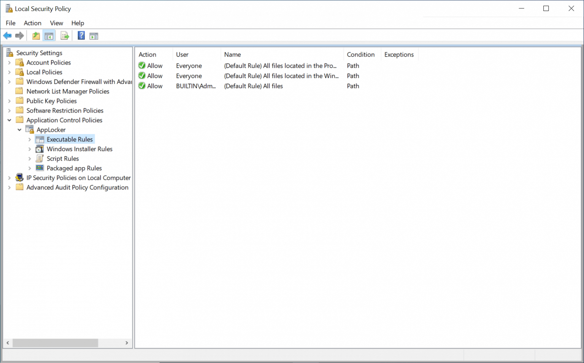Expand Account Policies node

[10, 63]
